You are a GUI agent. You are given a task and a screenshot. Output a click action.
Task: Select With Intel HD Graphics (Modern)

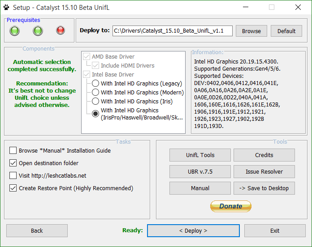click(x=95, y=92)
